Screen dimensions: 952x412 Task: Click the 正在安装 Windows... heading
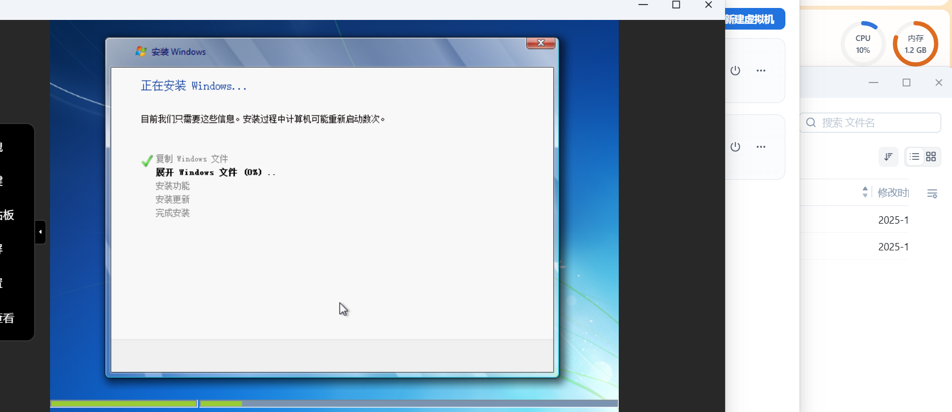(193, 86)
